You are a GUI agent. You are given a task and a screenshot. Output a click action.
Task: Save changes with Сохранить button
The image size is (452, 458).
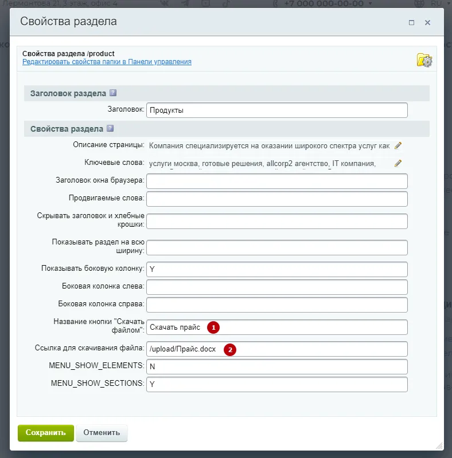(x=46, y=433)
